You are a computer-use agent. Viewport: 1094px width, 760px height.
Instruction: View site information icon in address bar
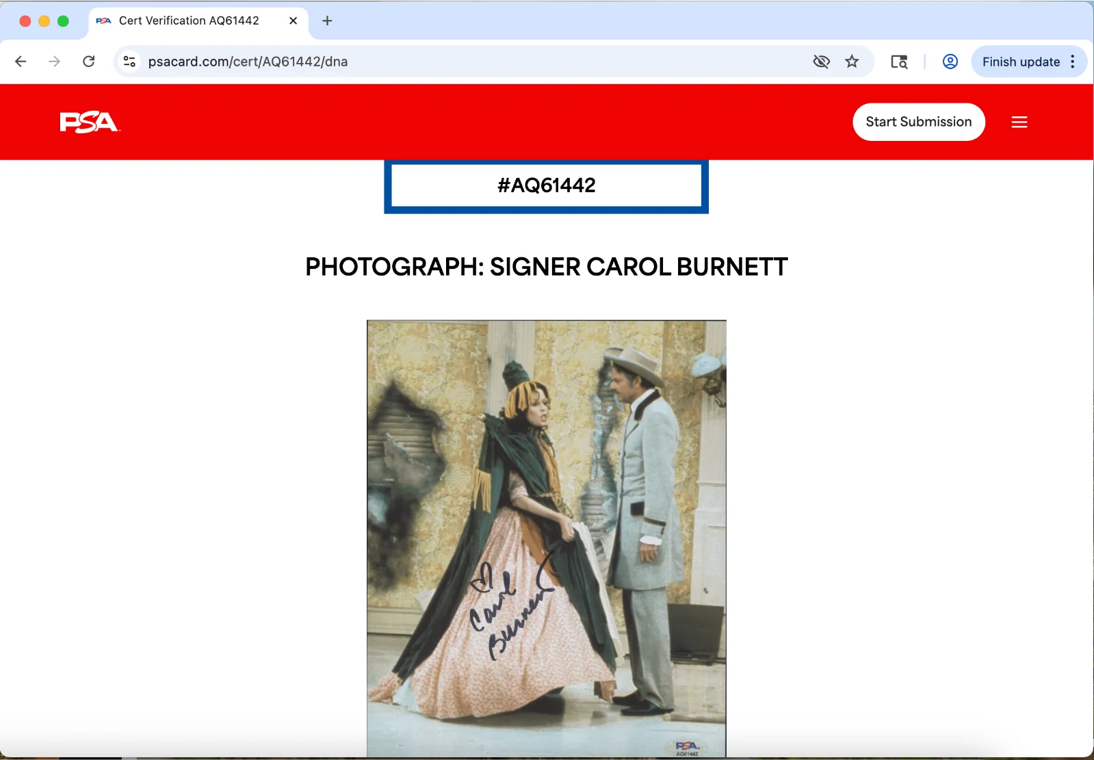pyautogui.click(x=129, y=62)
